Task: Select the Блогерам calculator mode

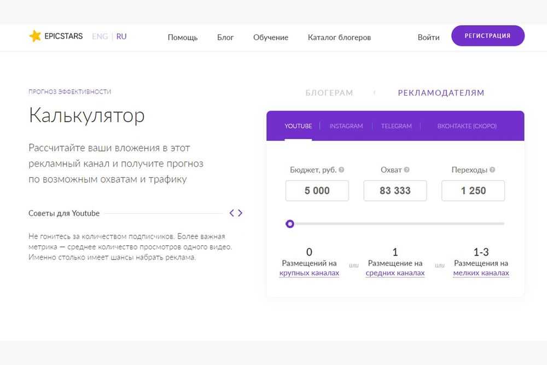Action: (x=329, y=93)
